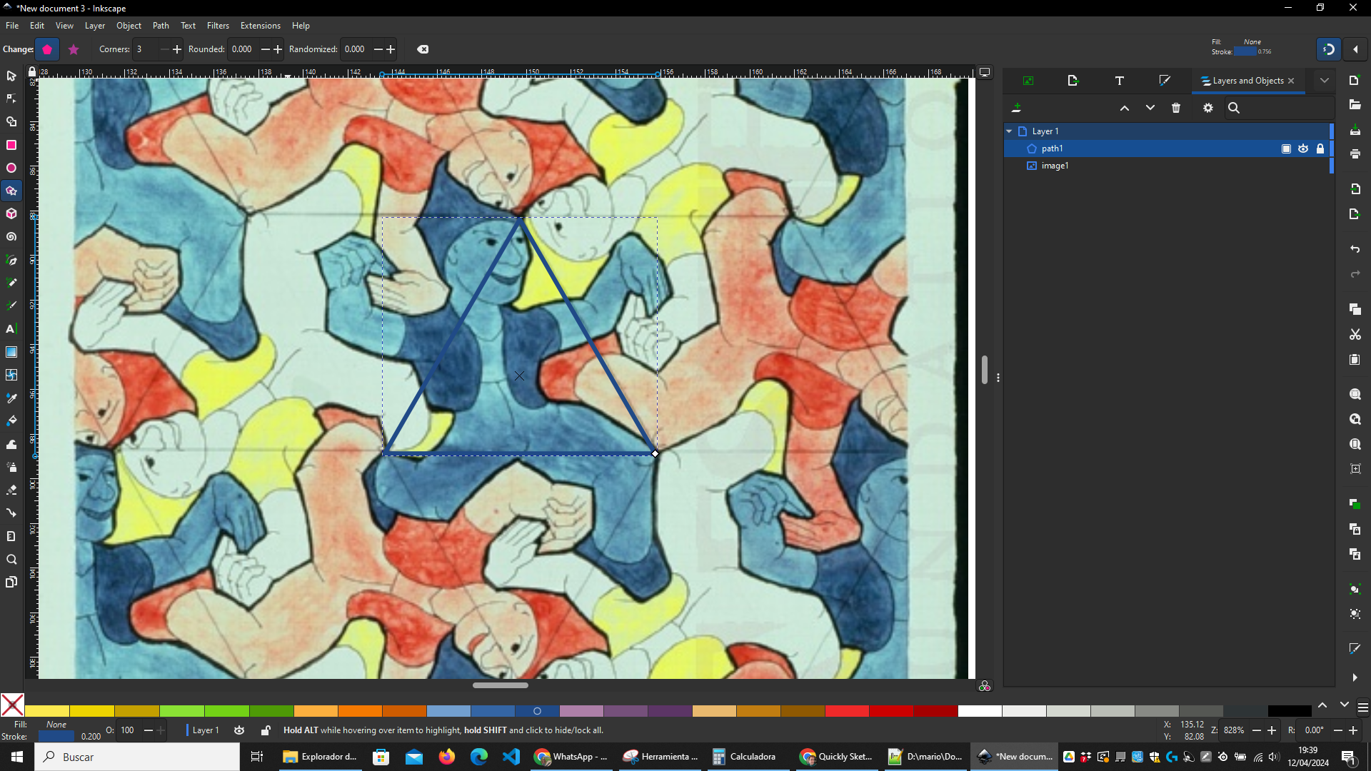1371x771 pixels.
Task: Move selection down in layer stack
Action: coord(1150,108)
